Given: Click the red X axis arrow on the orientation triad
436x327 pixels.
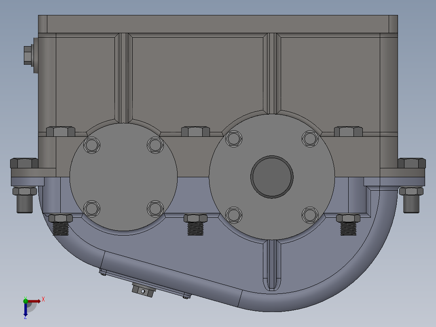Looking at the screenshot, I should pyautogui.click(x=34, y=301).
